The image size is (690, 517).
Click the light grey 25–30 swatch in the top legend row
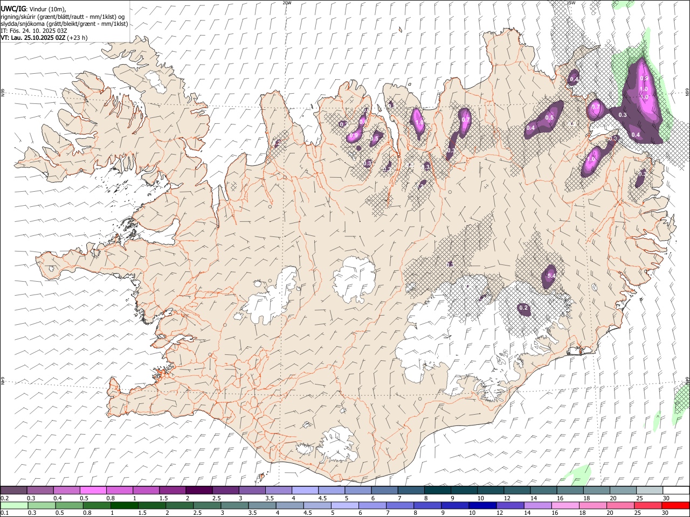tap(649, 491)
